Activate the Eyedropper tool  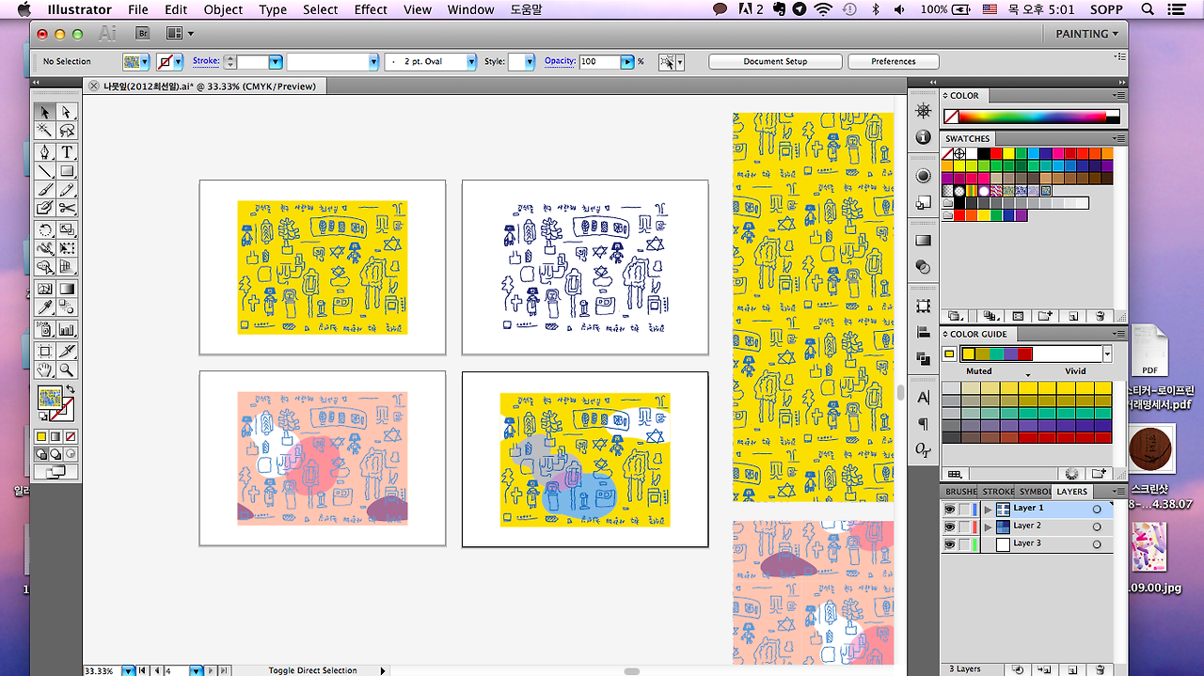(x=44, y=307)
